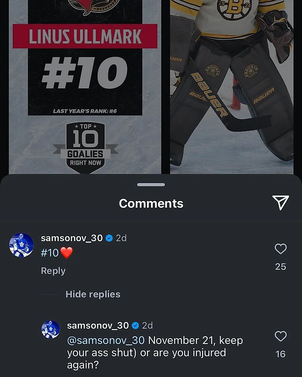302x377 pixels.
Task: Tap the #10 hashtag in comment
Action: [x=50, y=253]
